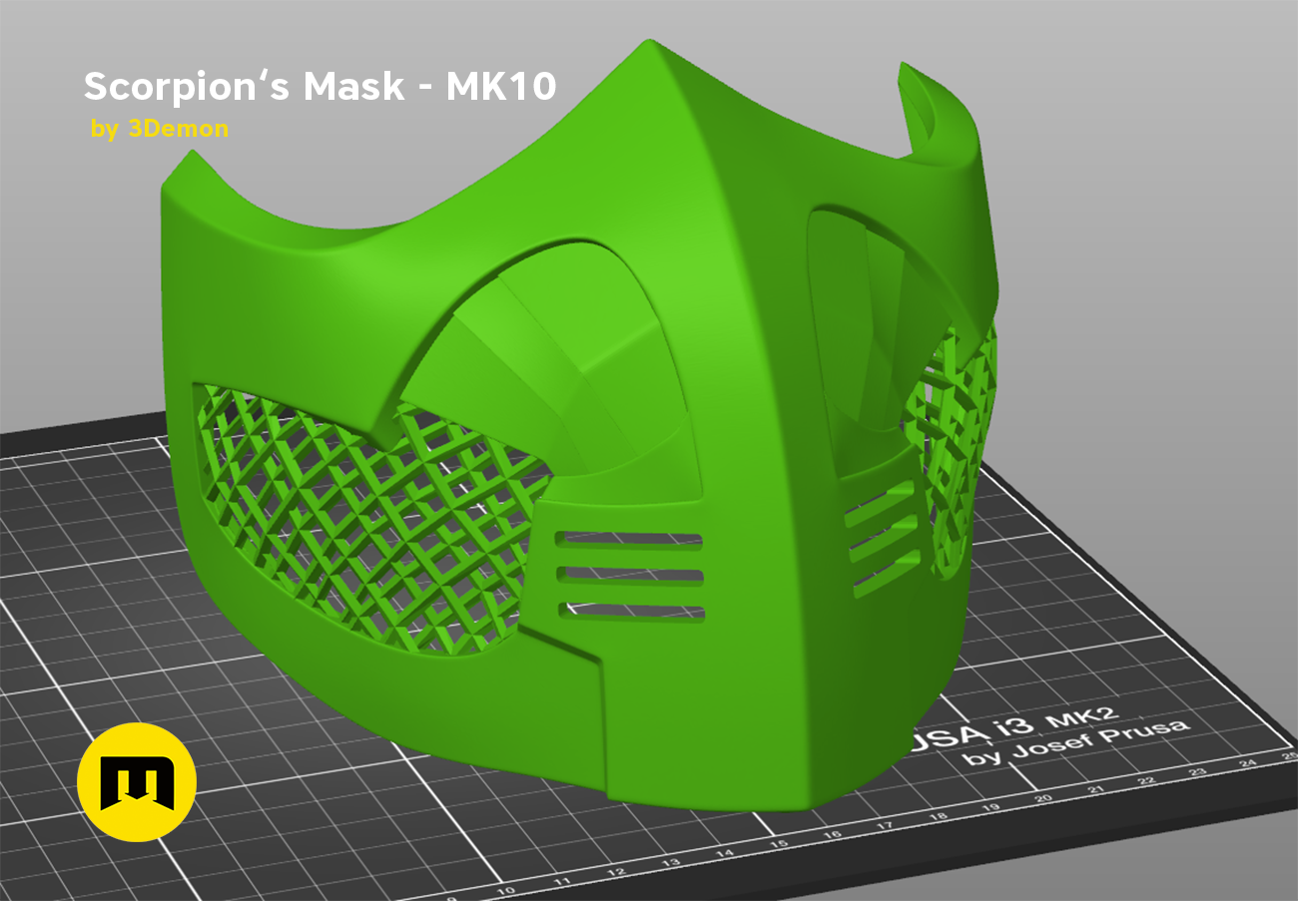Click the "by Josef Prusa" bed text
1298x901 pixels.
[1075, 740]
